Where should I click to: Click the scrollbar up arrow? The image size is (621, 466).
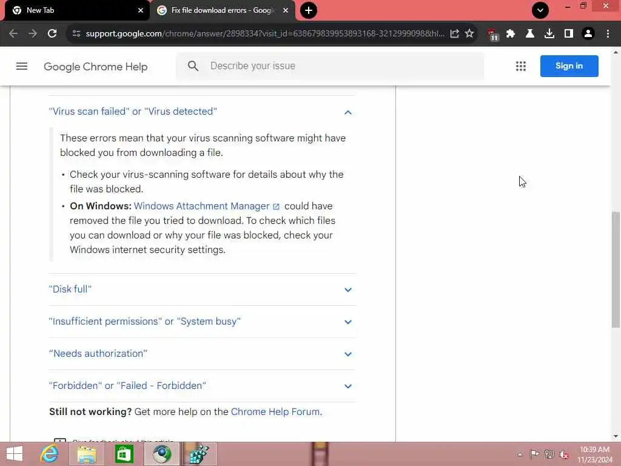[616, 52]
